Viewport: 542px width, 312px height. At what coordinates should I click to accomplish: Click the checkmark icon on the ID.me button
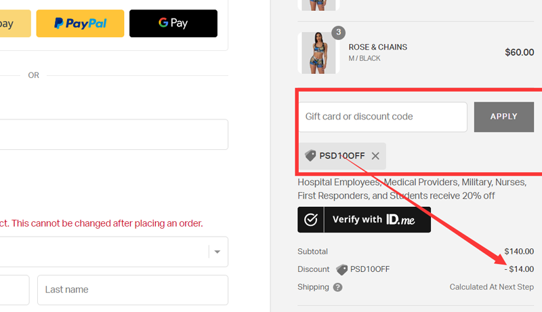point(311,220)
